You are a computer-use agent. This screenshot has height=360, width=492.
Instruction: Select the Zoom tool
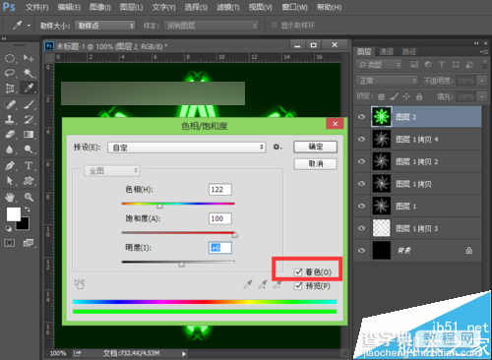coord(29,197)
